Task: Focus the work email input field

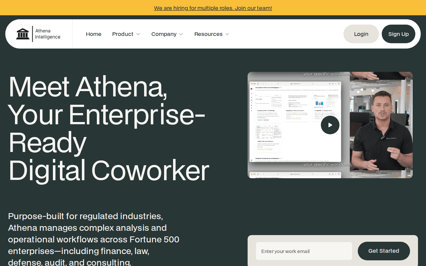Action: 304,251
